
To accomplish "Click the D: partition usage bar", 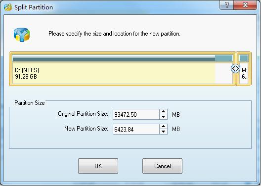I will pos(123,58).
